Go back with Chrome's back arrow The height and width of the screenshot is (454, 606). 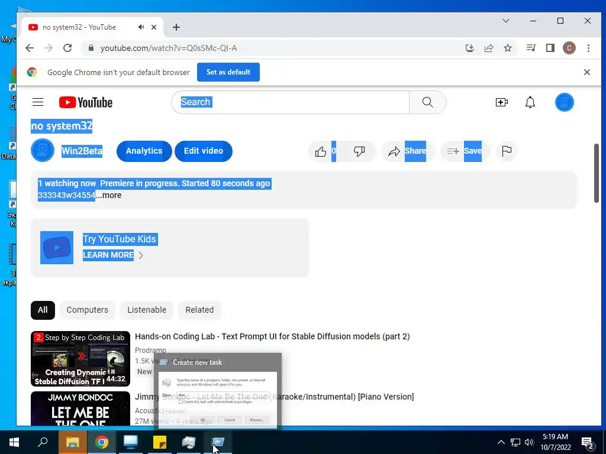(30, 48)
